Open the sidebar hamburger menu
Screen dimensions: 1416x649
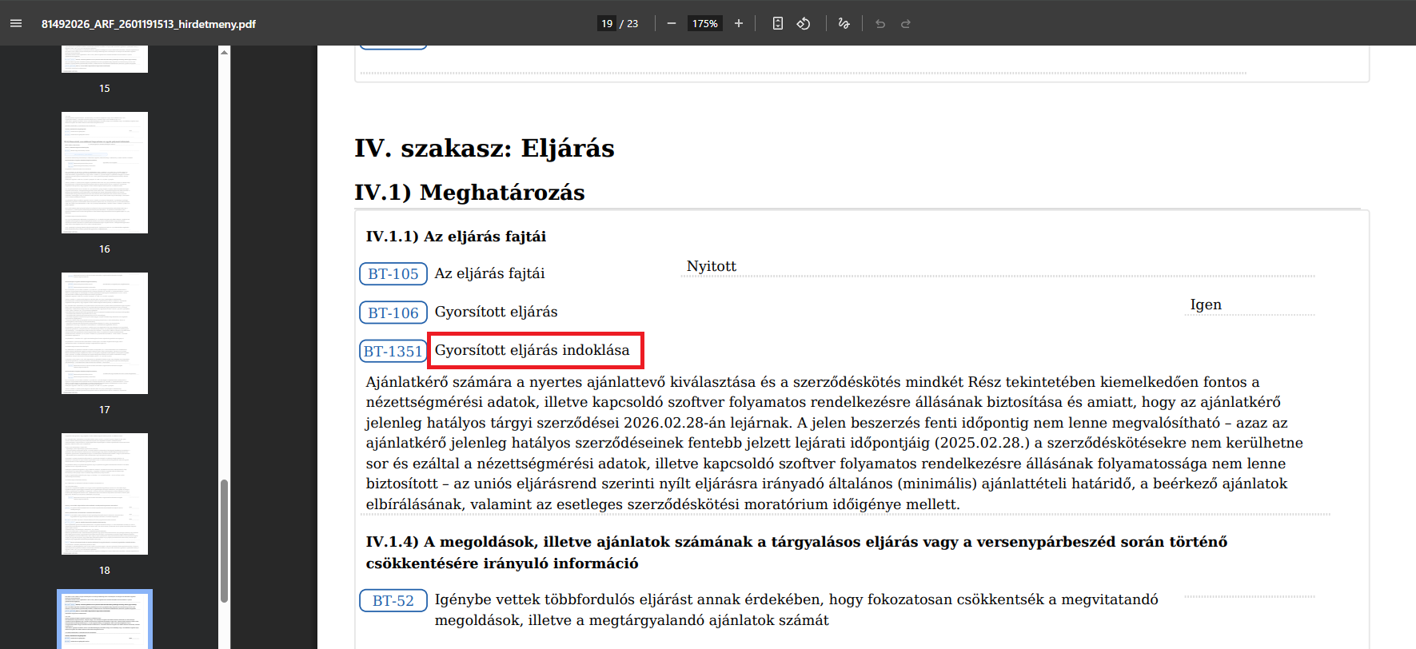pos(16,24)
